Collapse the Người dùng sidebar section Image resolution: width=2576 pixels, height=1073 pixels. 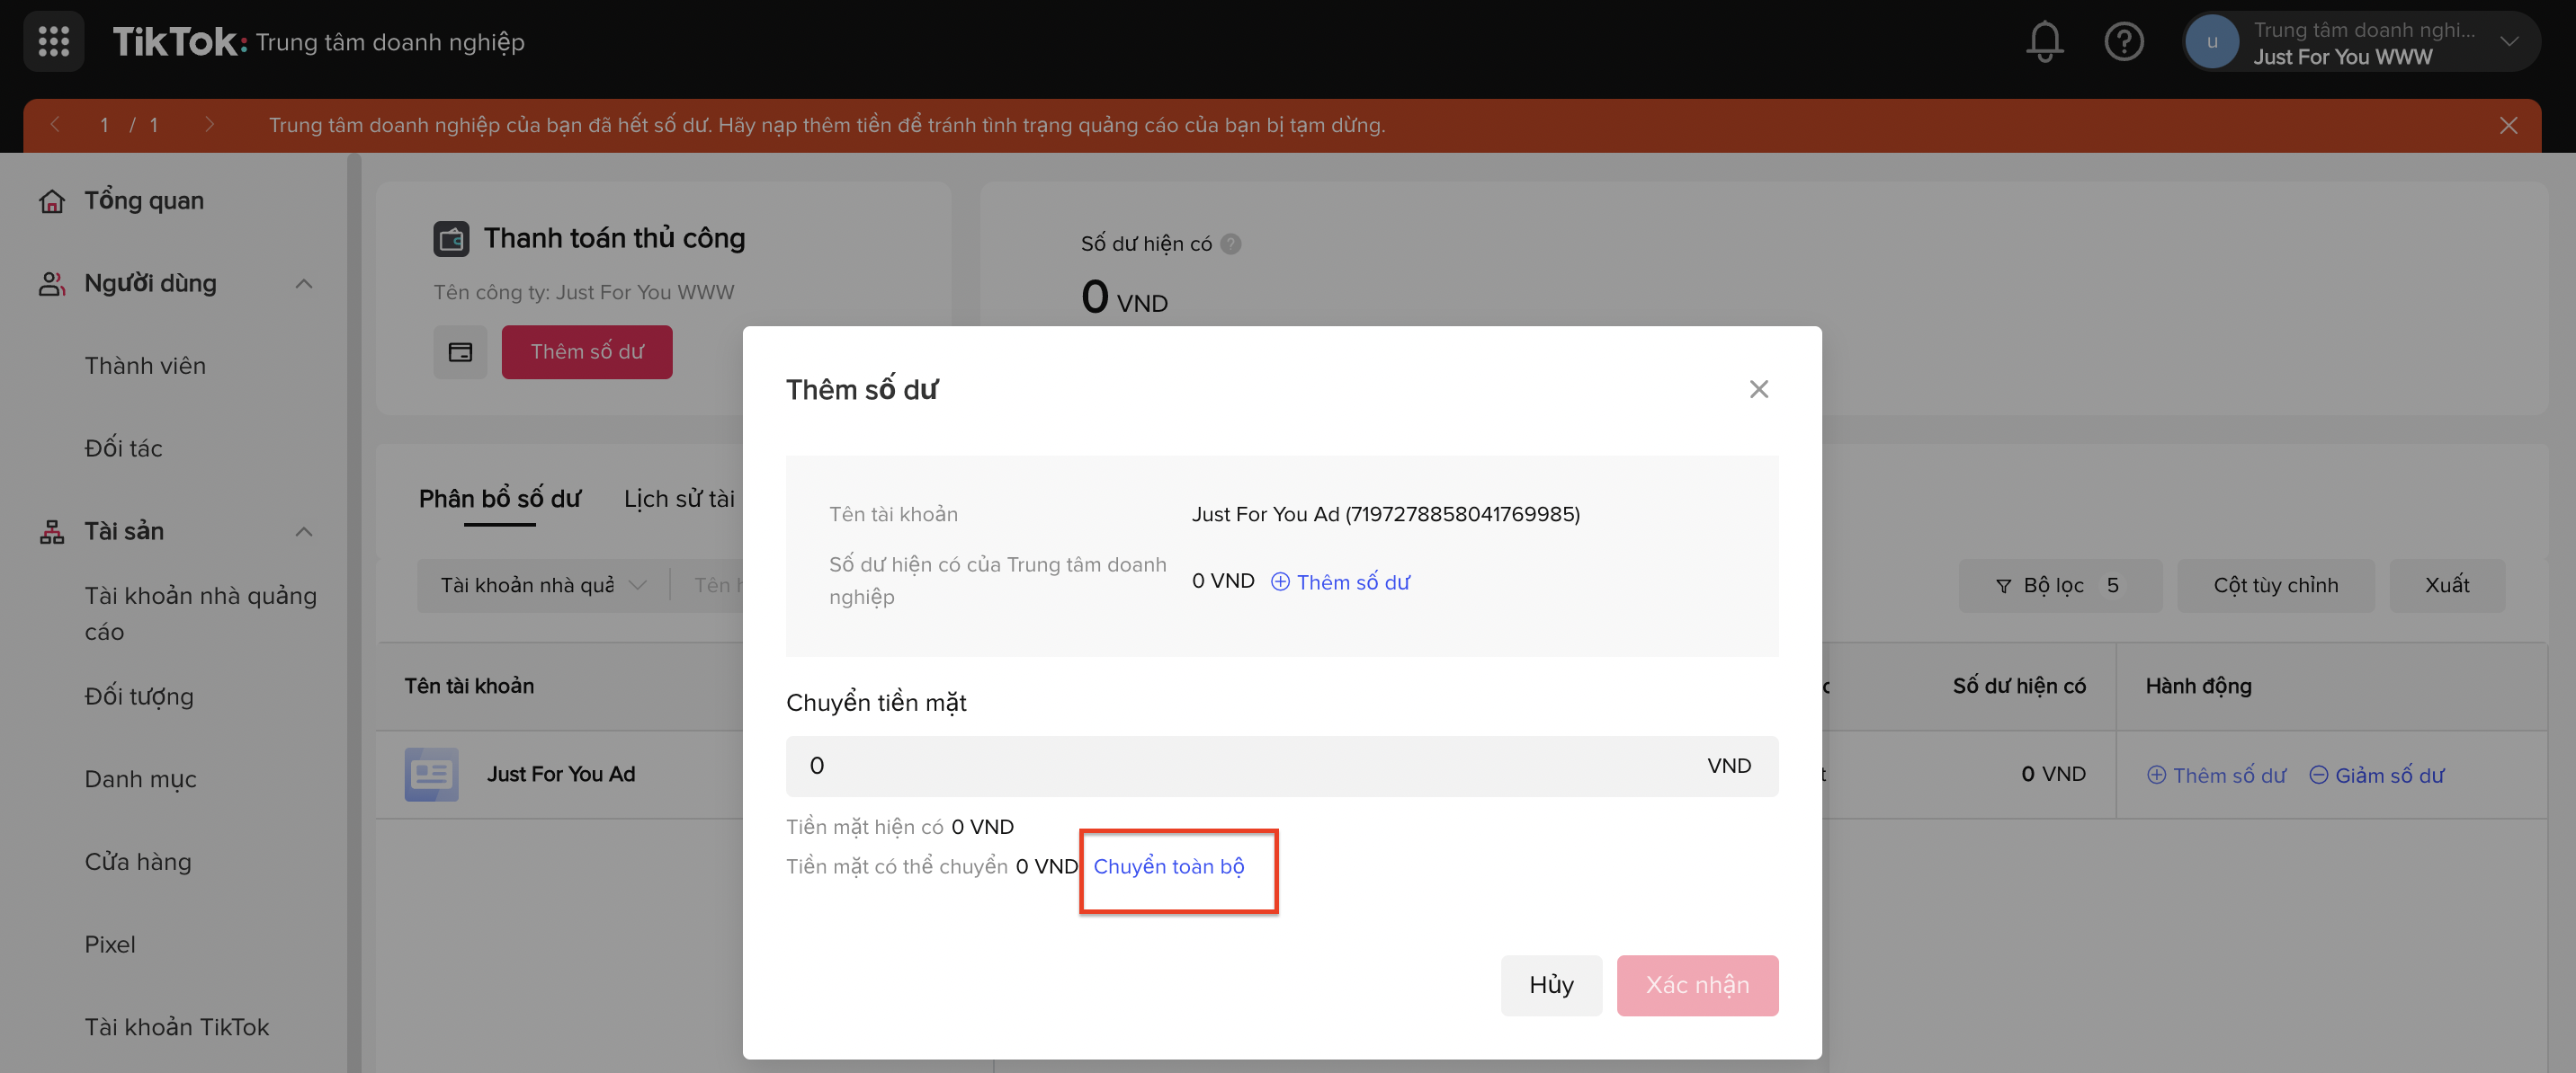pyautogui.click(x=304, y=284)
